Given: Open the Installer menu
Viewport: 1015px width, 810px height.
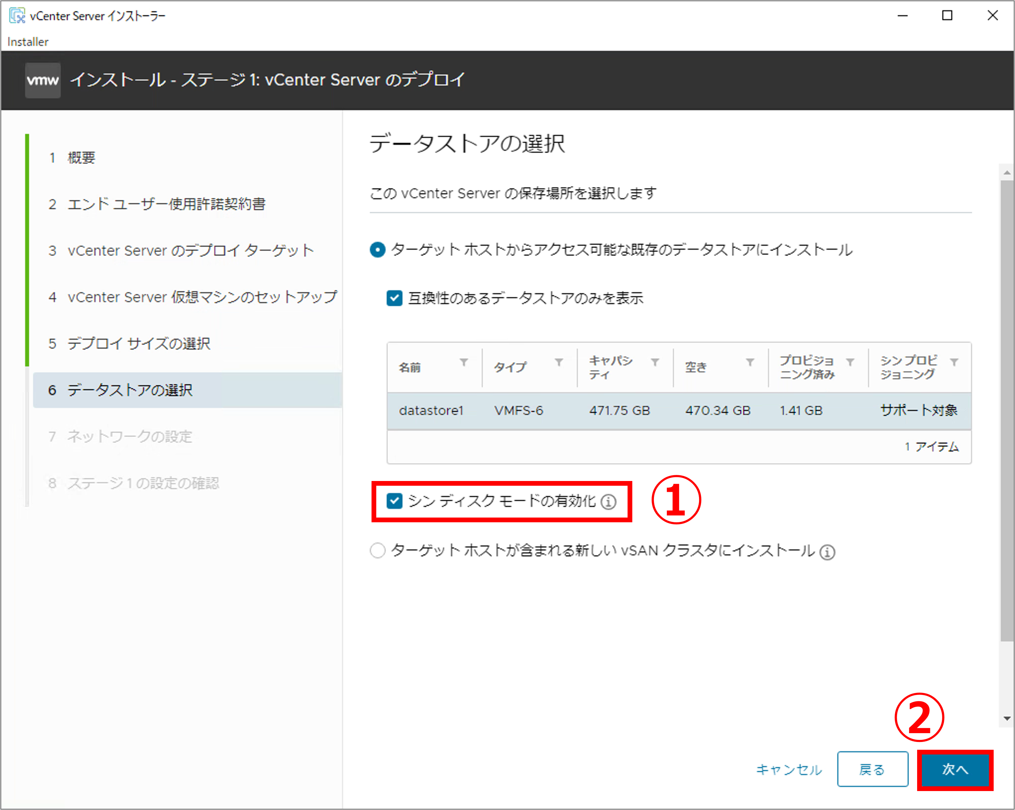Looking at the screenshot, I should (28, 42).
